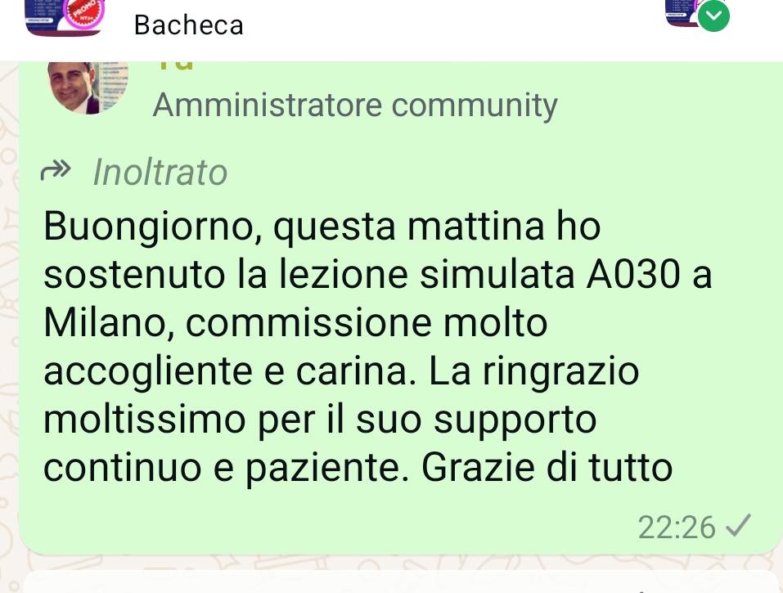Select the Amministratore community label

click(x=355, y=106)
